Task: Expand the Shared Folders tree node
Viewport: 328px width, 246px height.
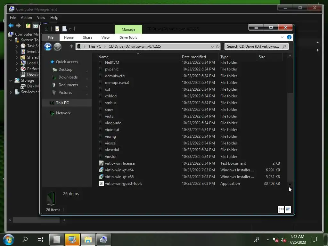Action: (17, 57)
